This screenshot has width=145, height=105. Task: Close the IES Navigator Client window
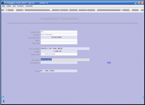coord(142,3)
